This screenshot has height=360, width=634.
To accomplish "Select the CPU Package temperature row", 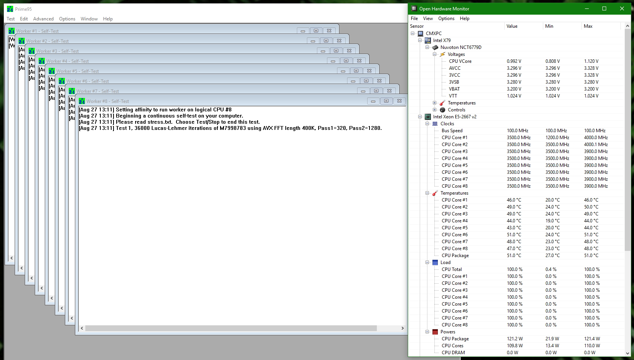I will click(x=517, y=256).
